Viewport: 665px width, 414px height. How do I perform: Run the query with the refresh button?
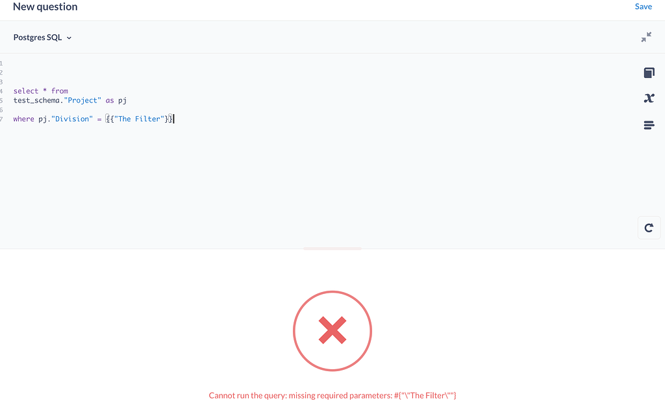coord(649,228)
